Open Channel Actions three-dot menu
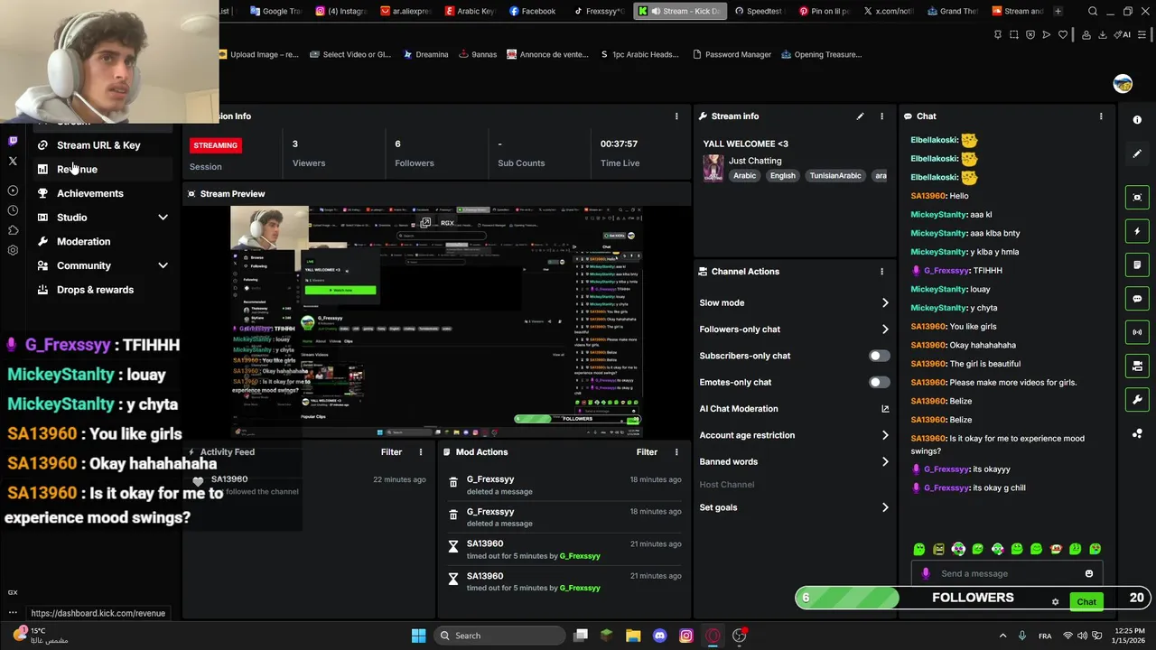1156x650 pixels. 882,272
